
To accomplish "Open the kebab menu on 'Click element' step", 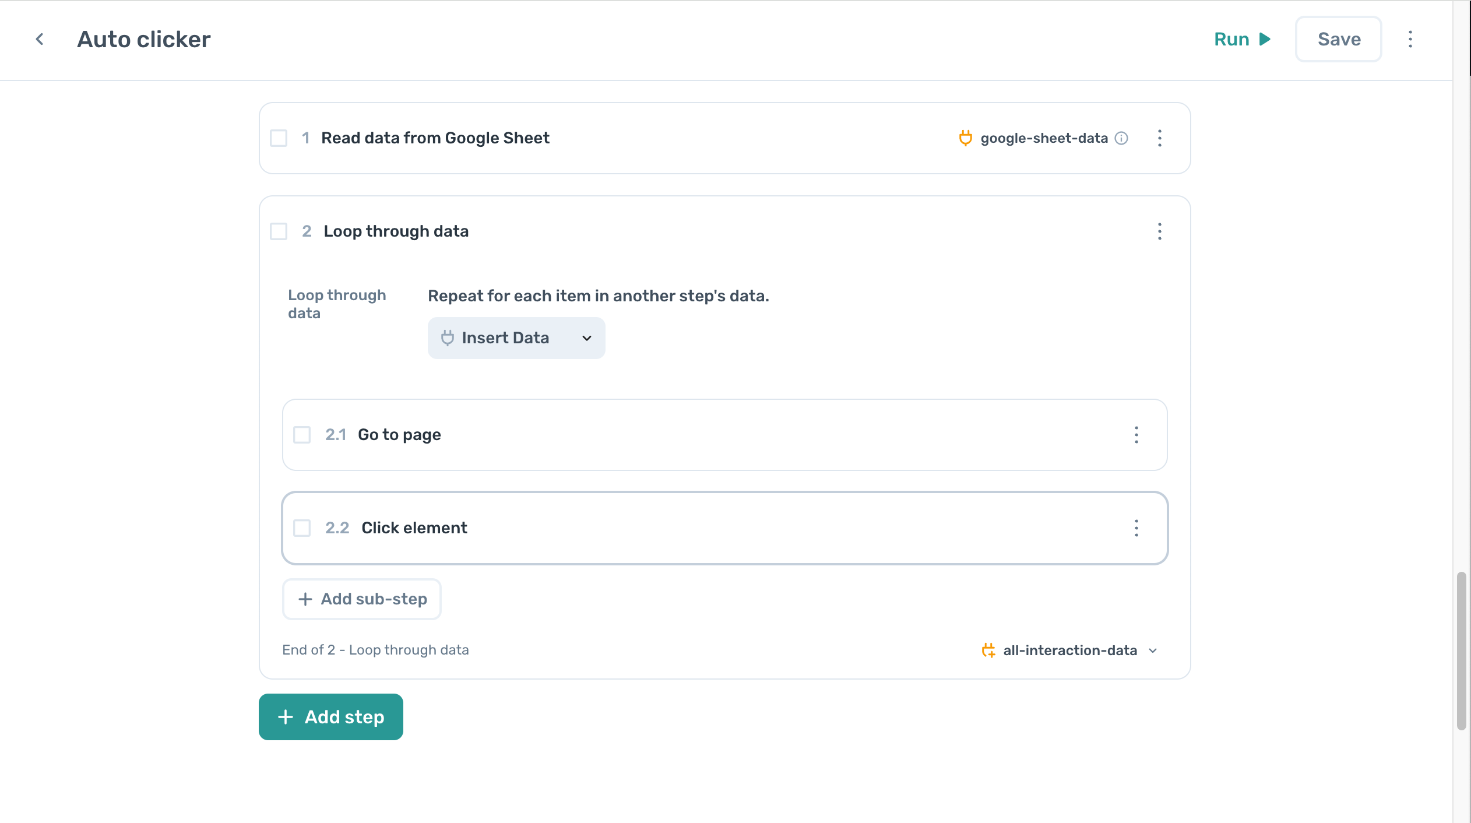I will pyautogui.click(x=1136, y=528).
